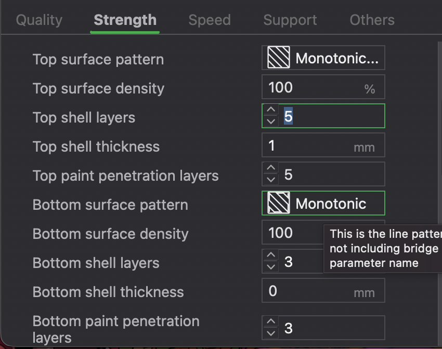The height and width of the screenshot is (349, 442).
Task: Increase Bottom paint penetration layers value
Action: pyautogui.click(x=270, y=322)
